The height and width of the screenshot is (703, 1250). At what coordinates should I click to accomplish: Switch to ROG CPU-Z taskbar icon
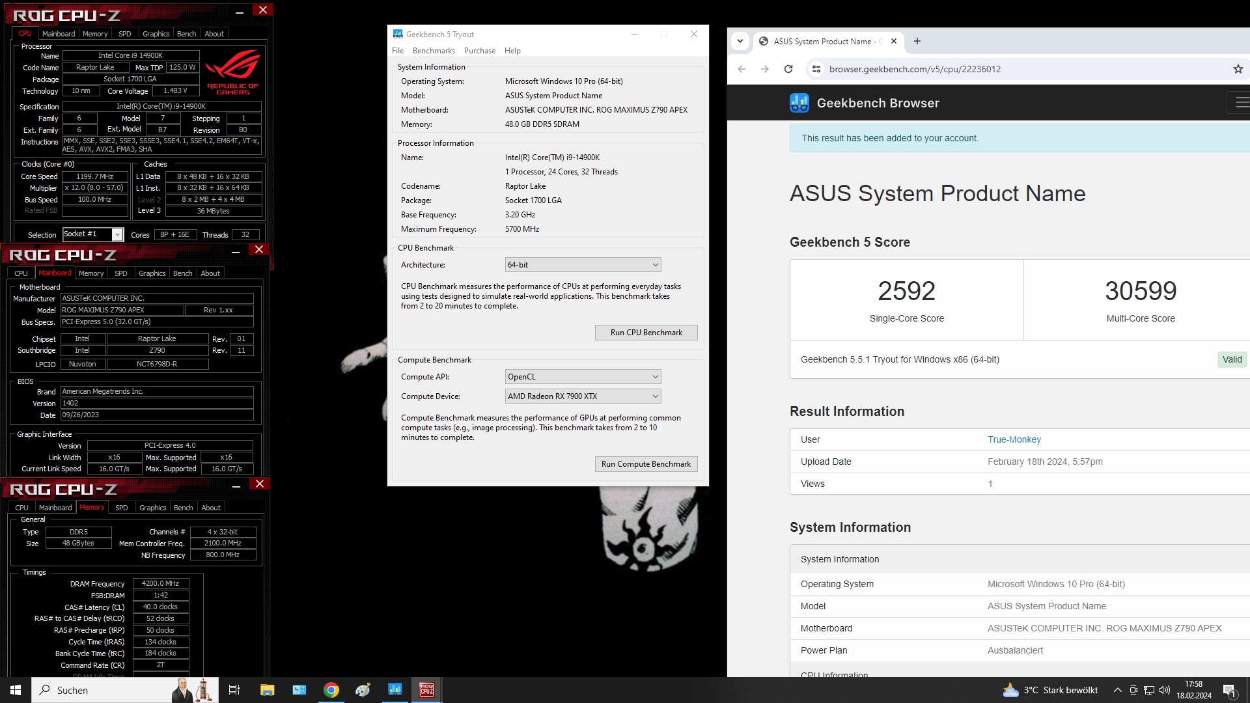(x=427, y=690)
